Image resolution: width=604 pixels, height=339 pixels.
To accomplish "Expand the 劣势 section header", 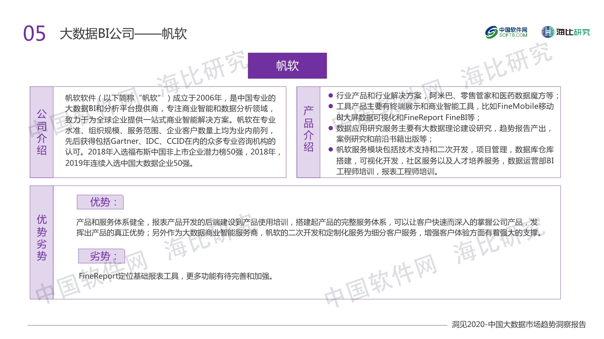I will click(101, 256).
